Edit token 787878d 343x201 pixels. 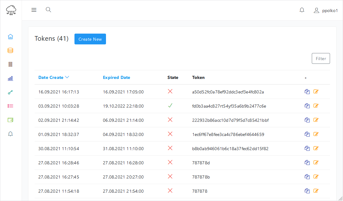pos(316,162)
